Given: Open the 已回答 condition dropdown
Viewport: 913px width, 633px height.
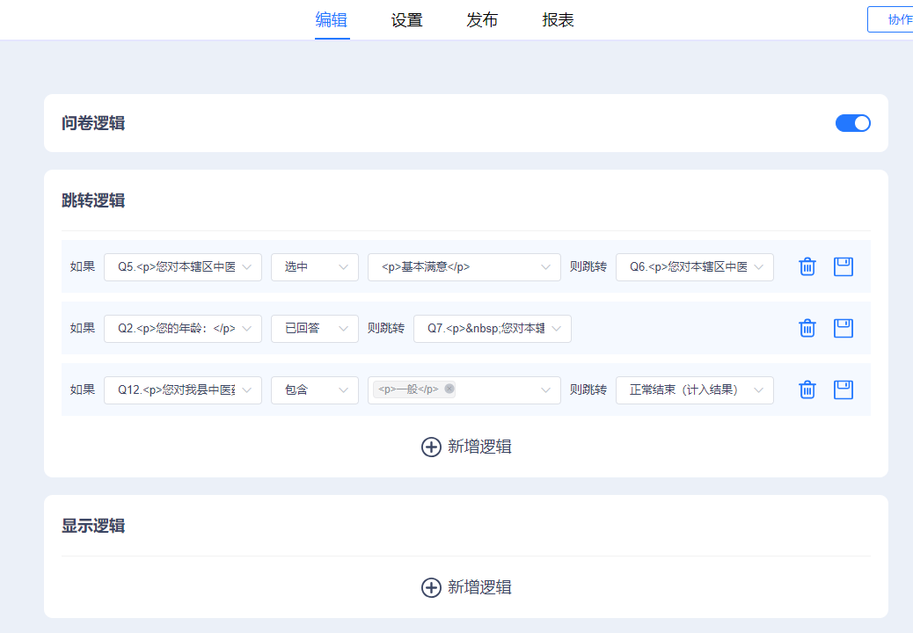Looking at the screenshot, I should tap(314, 329).
